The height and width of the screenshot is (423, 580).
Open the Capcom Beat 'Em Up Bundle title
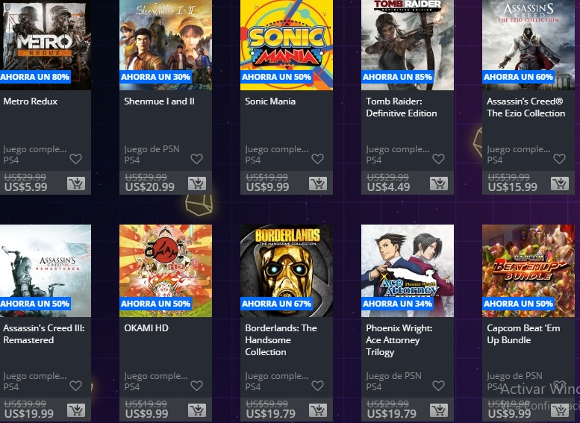523,334
